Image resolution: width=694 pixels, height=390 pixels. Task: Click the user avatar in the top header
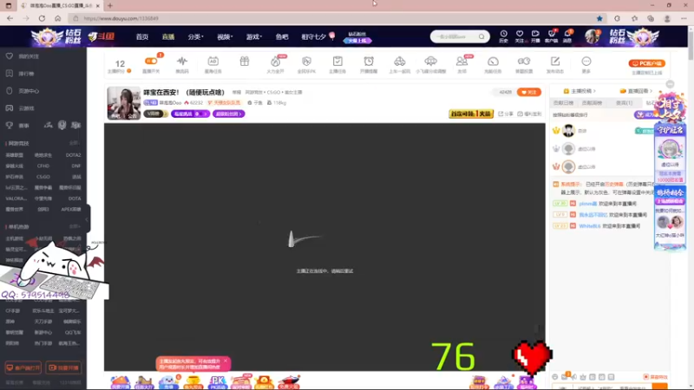[x=592, y=36]
